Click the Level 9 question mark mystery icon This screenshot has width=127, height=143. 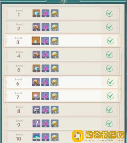[36, 123]
